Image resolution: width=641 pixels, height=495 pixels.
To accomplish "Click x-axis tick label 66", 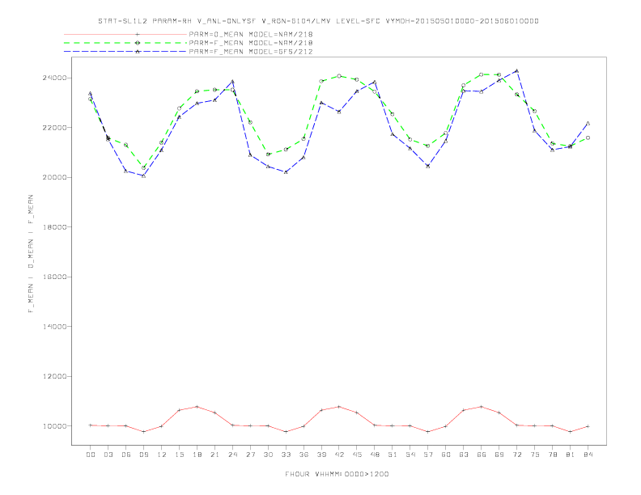I will coord(482,455).
